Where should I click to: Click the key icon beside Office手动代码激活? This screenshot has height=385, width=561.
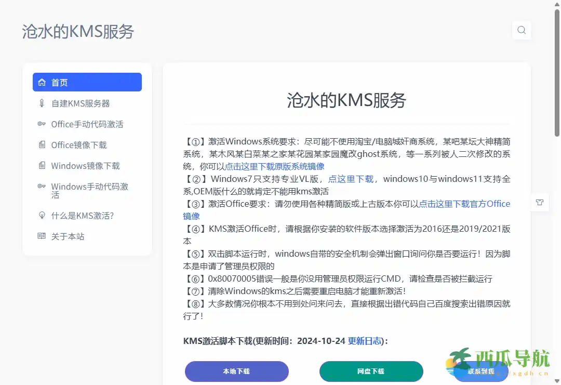click(x=42, y=124)
